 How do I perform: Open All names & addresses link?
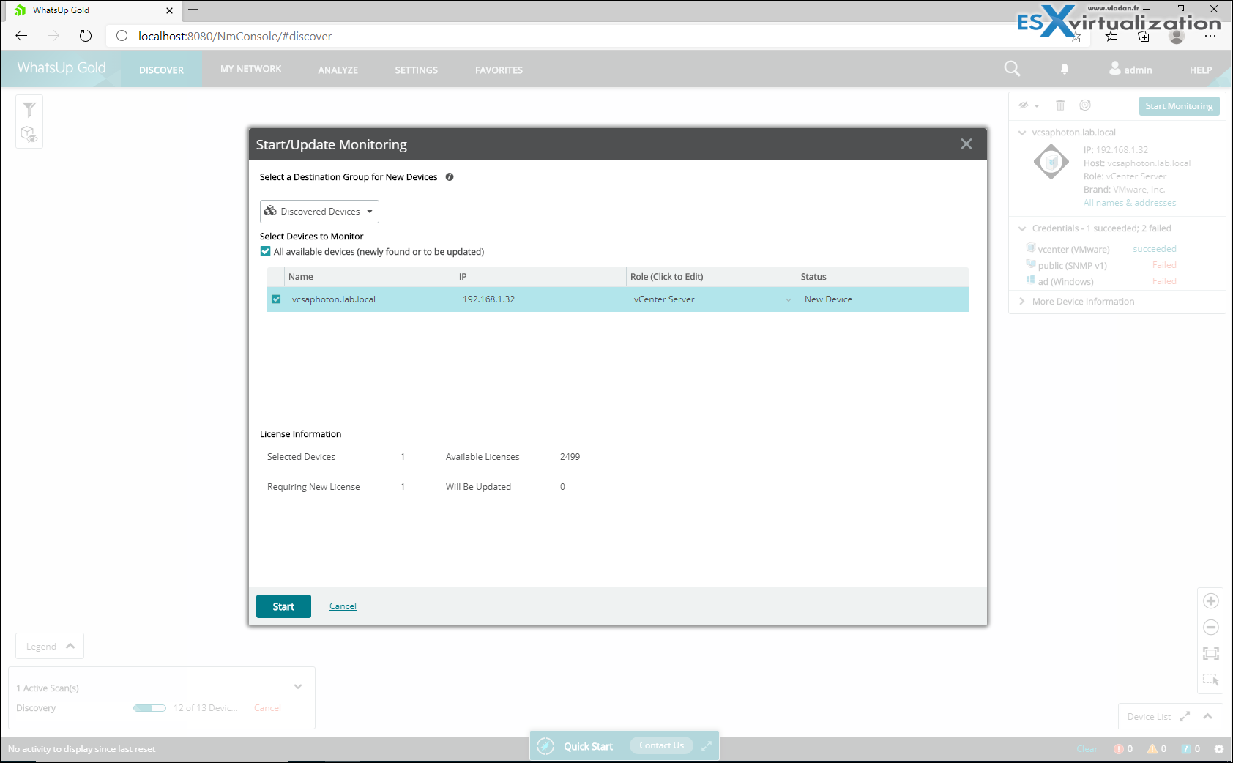tap(1130, 203)
